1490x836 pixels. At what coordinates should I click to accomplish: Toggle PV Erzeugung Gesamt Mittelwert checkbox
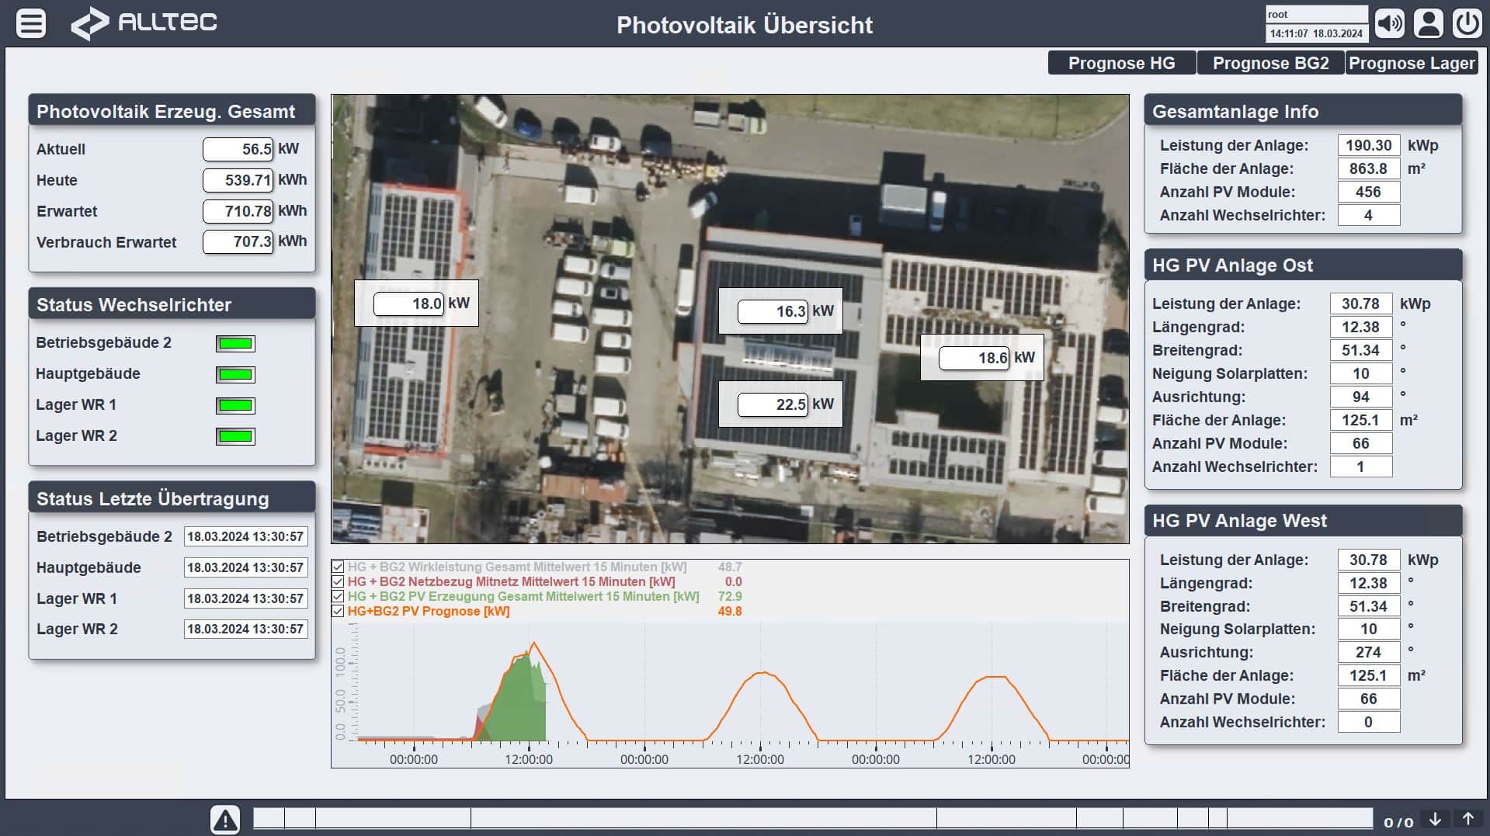[338, 597]
